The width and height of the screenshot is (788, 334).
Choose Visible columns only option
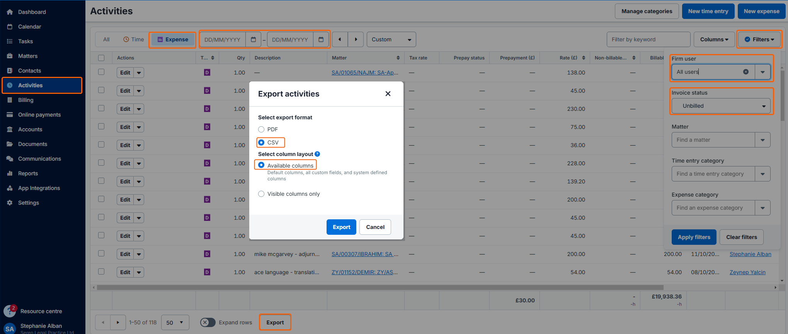262,194
